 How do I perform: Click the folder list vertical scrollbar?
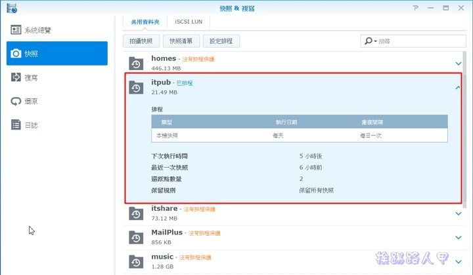464,129
